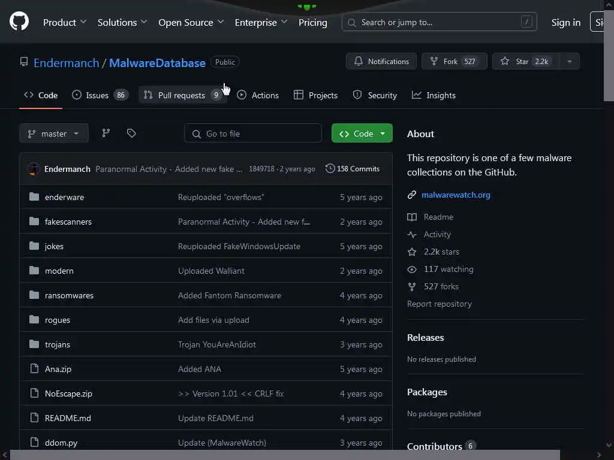Viewport: 614px width, 460px height.
Task: Click the enderware folder icon
Action: click(34, 196)
